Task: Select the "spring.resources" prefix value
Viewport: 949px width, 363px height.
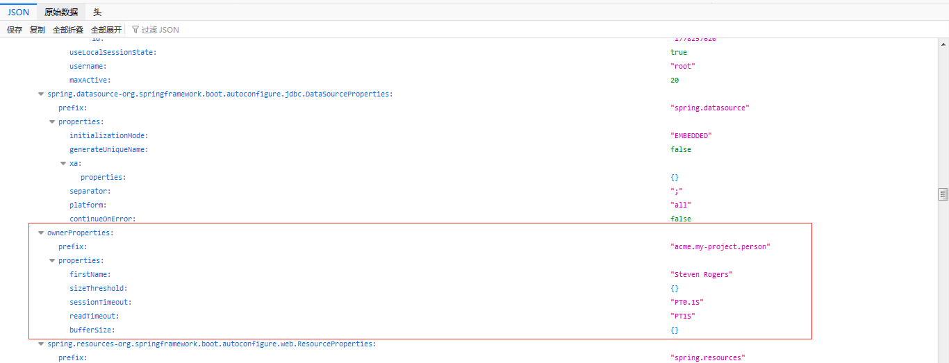Action: tap(707, 357)
